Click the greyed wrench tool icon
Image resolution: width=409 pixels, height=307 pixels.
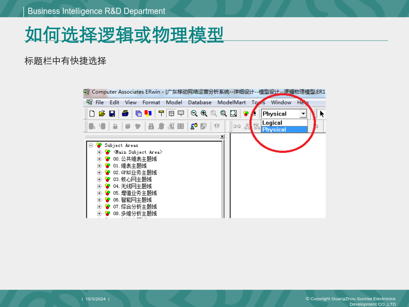(204, 126)
